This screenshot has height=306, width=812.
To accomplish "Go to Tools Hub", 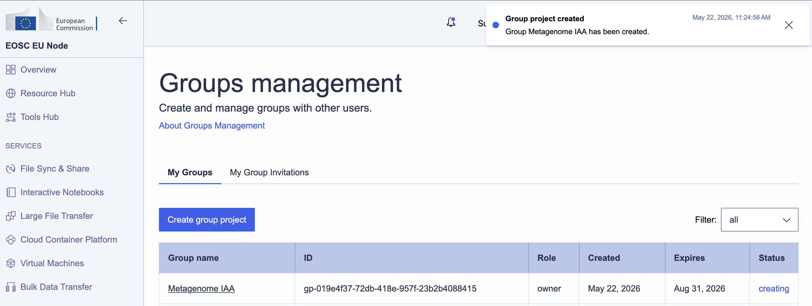I will click(39, 117).
